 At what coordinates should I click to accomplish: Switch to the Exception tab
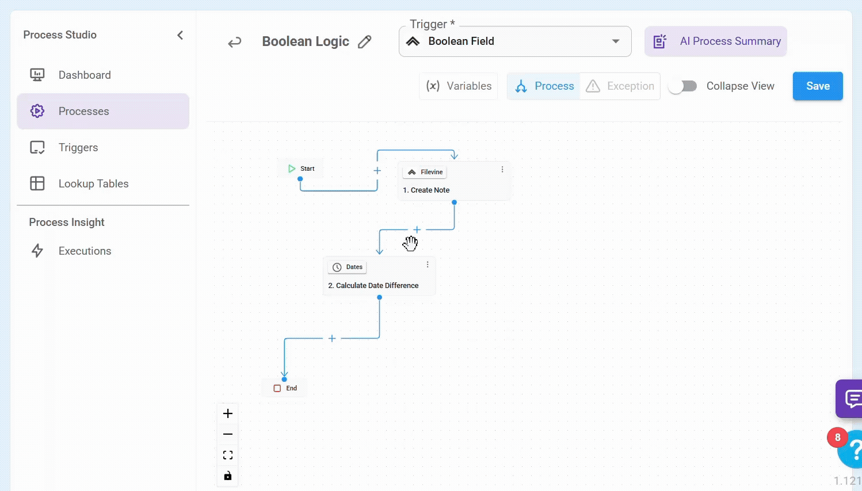click(620, 86)
